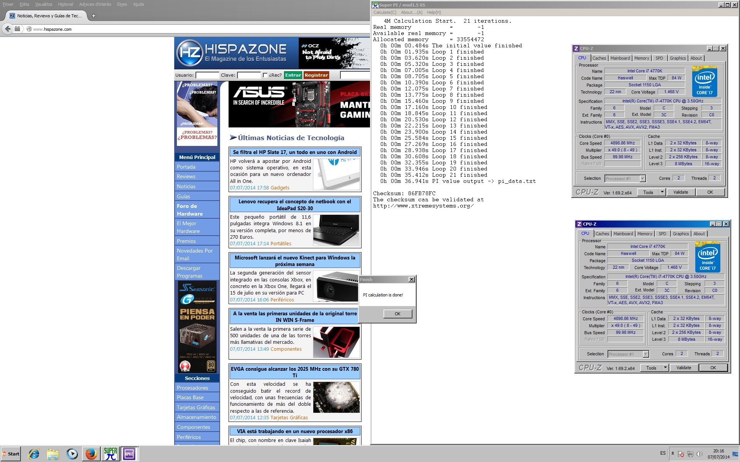740x462 pixels.
Task: Open the Calculate(C) menu in Super PI
Action: 385,12
